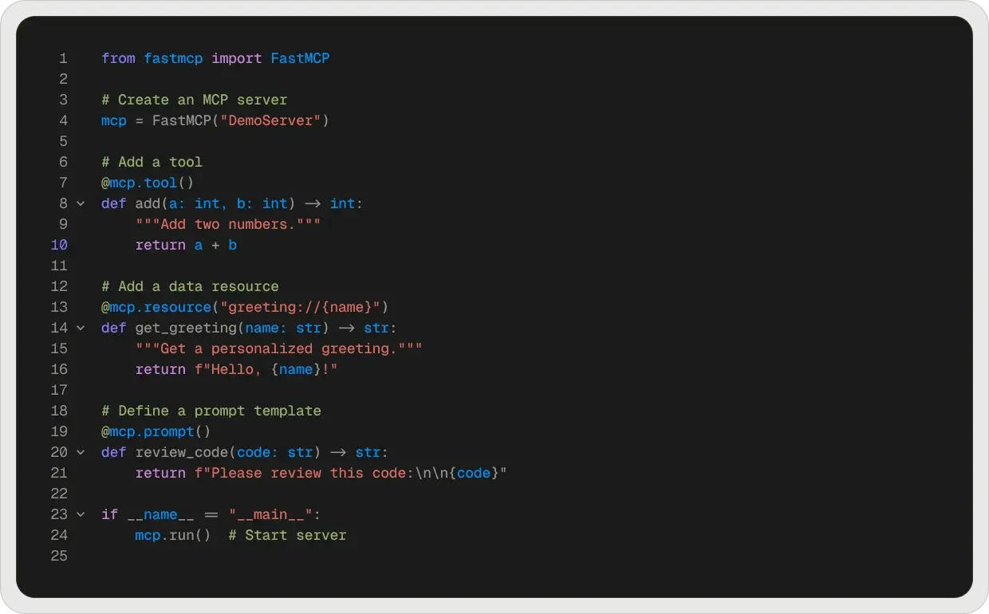Collapse the __main__ if block

pyautogui.click(x=80, y=514)
